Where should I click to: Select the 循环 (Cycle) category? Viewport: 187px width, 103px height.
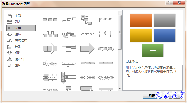click(x=21, y=34)
